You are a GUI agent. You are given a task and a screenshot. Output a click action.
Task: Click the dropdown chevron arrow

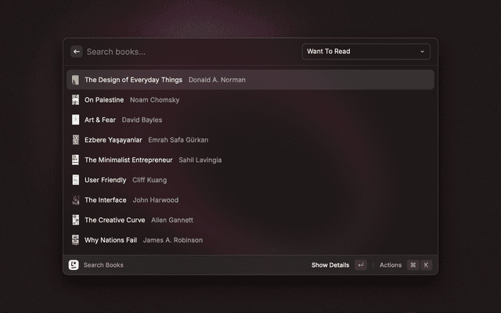coord(422,52)
